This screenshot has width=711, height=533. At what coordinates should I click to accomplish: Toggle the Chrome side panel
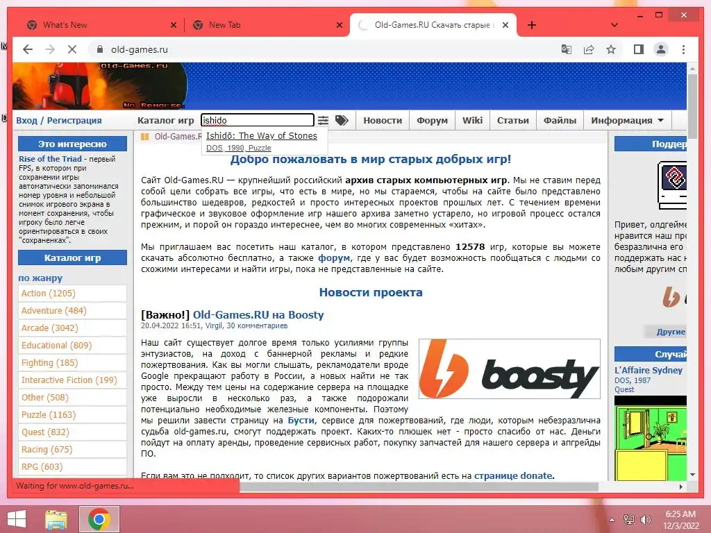click(x=639, y=49)
